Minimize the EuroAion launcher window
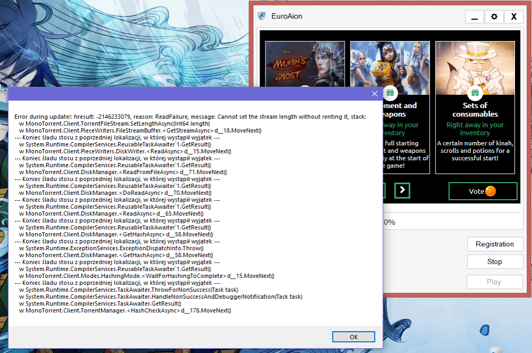 pos(474,17)
